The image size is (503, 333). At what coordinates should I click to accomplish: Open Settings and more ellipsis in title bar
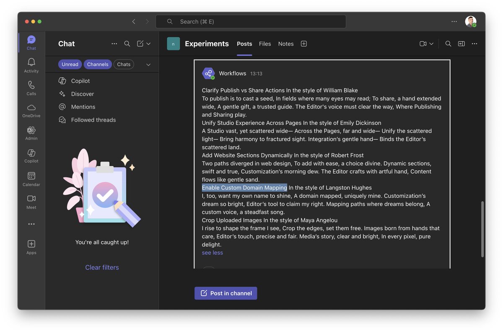[454, 21]
